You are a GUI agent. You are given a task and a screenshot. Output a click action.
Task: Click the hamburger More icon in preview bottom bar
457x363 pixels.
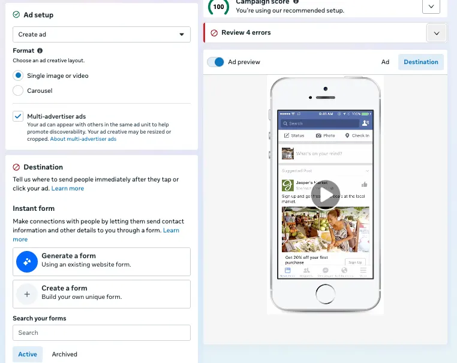point(363,270)
